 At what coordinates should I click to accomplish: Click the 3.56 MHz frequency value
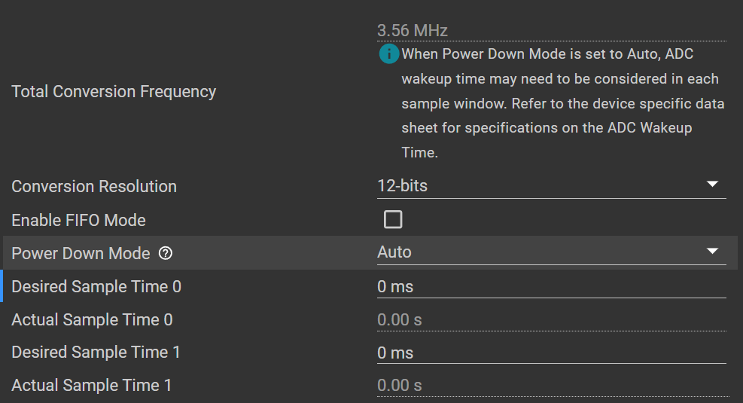pos(413,31)
